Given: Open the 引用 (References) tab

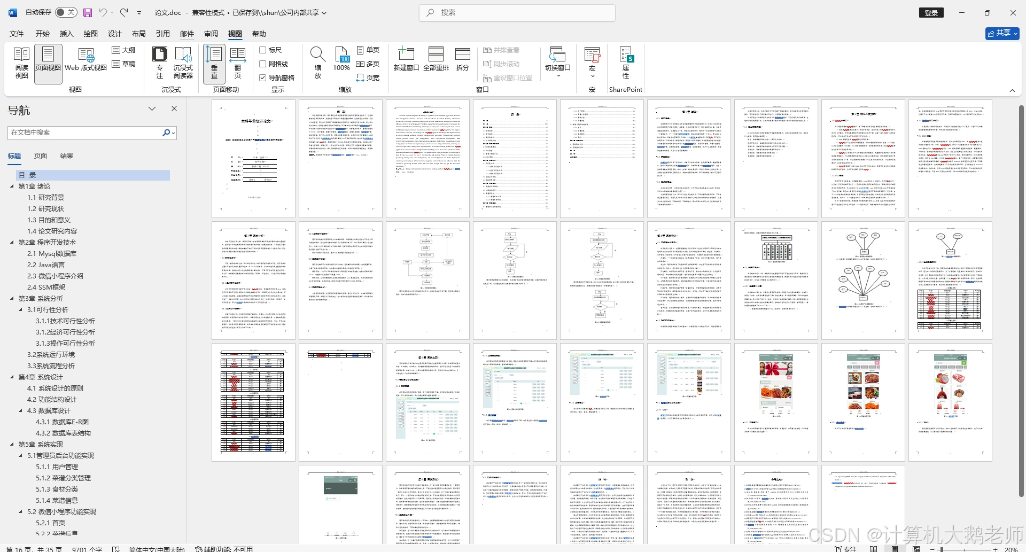Looking at the screenshot, I should (163, 34).
